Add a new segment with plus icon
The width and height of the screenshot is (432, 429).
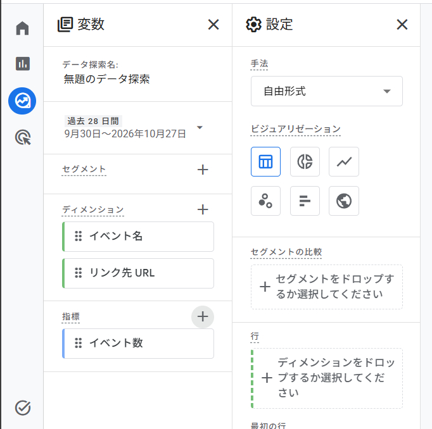coord(203,170)
